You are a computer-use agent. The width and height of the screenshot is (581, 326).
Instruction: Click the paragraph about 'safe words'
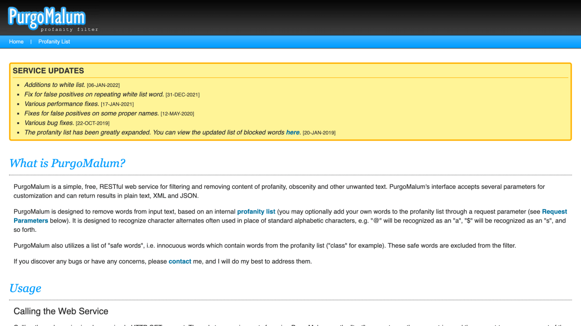pyautogui.click(x=265, y=246)
